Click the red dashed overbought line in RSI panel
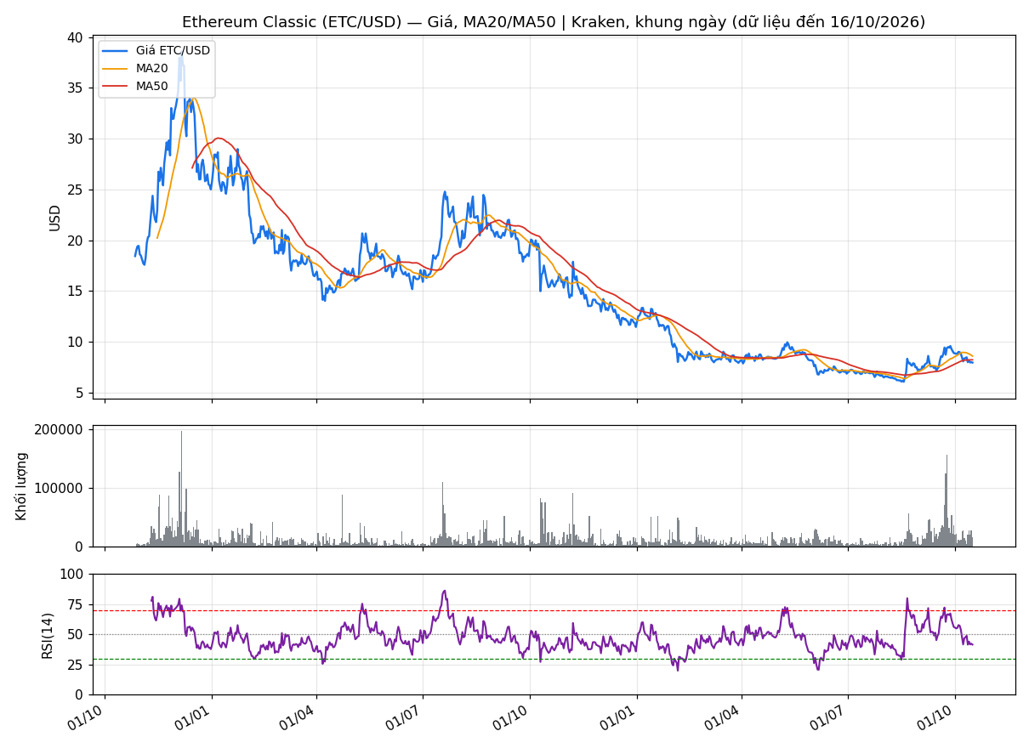Viewport: 1029px width, 748px height. tap(554, 610)
